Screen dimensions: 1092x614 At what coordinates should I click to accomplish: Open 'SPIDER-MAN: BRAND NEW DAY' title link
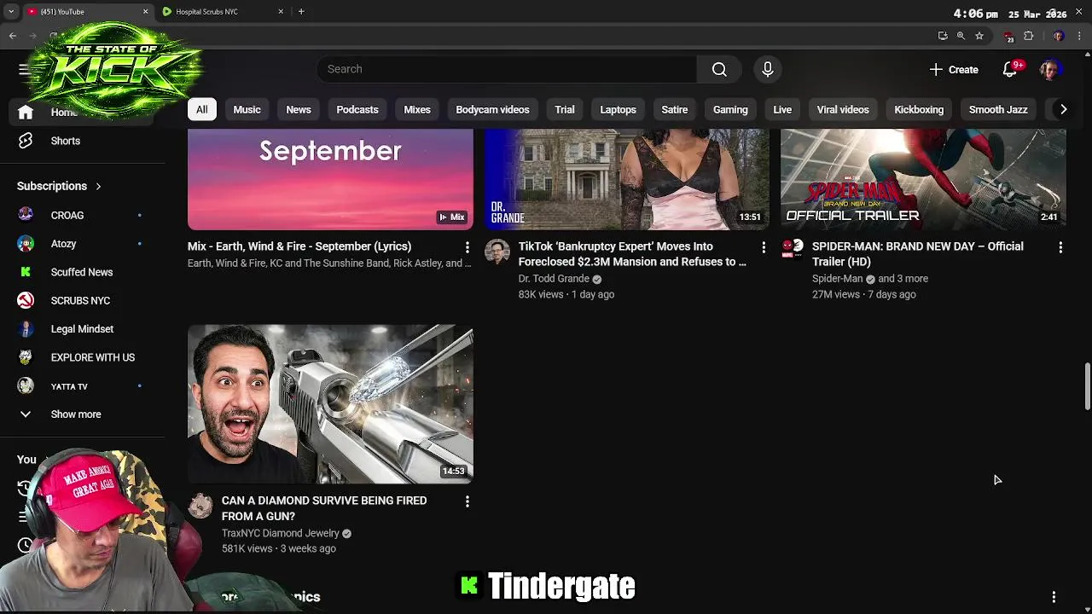(918, 254)
